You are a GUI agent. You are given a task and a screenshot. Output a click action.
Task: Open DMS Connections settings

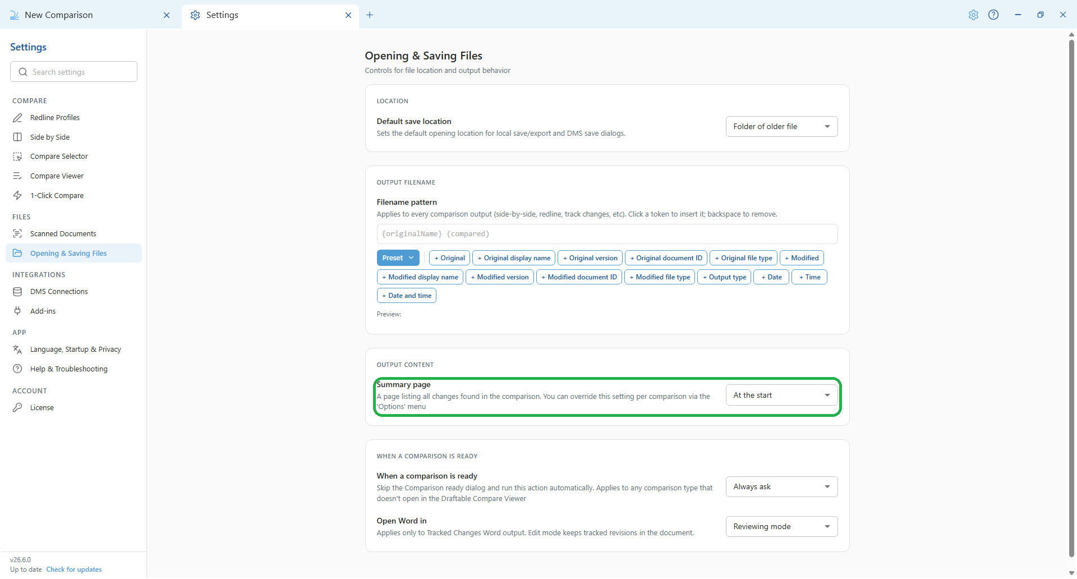[73, 292]
